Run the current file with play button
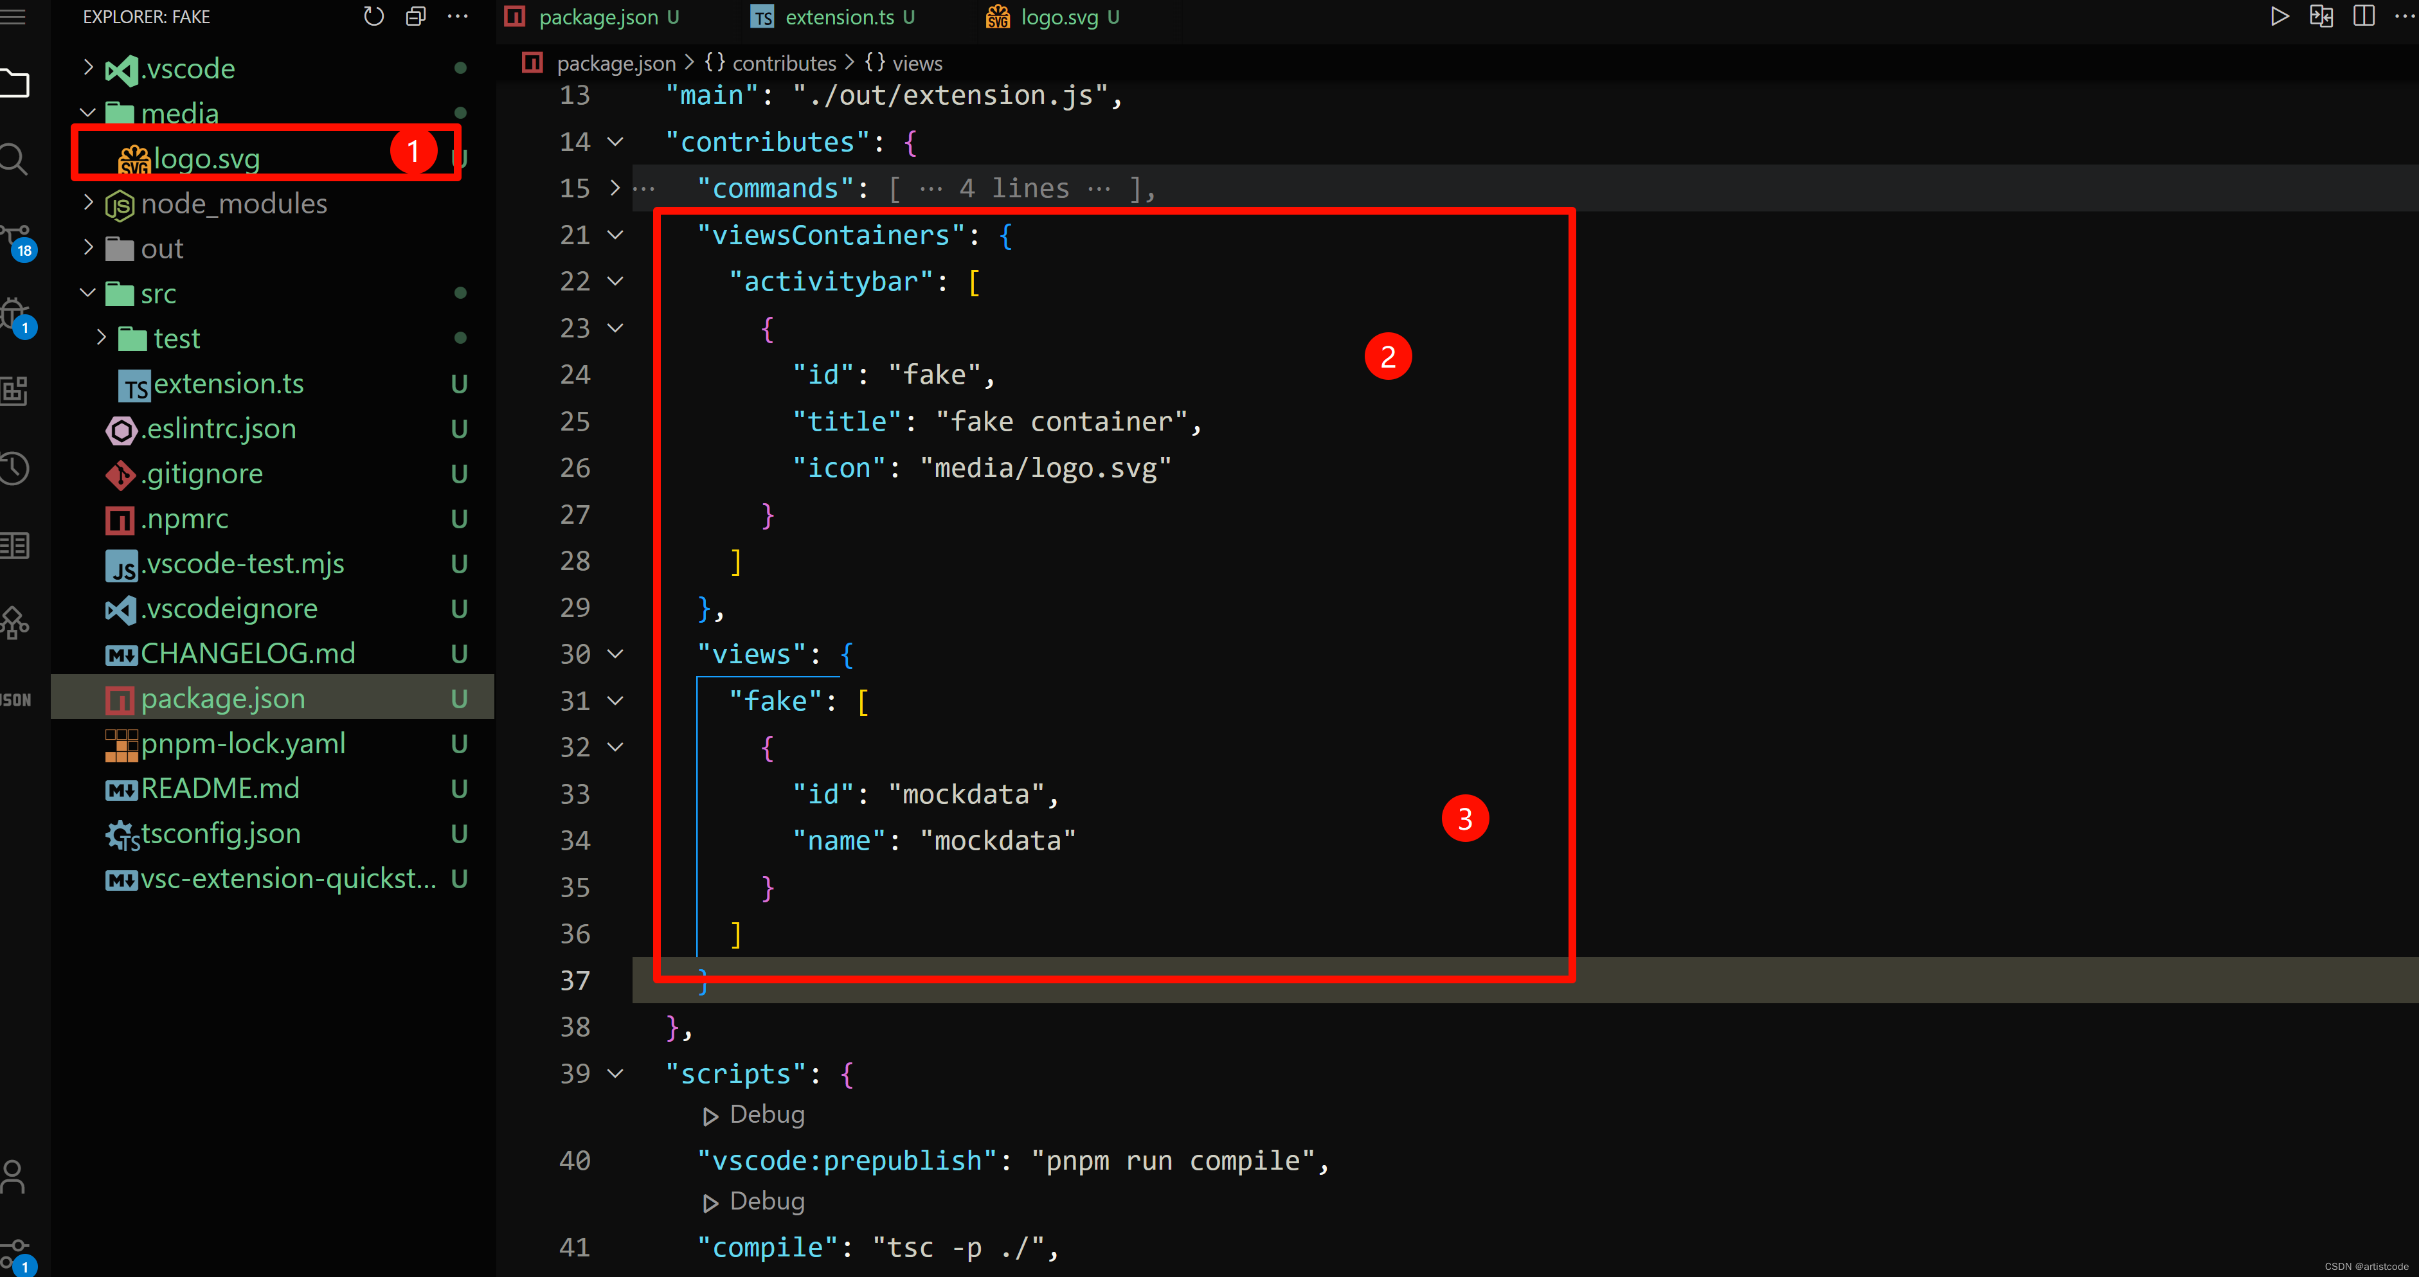Screen dimensions: 2419x1277 click(x=2279, y=17)
